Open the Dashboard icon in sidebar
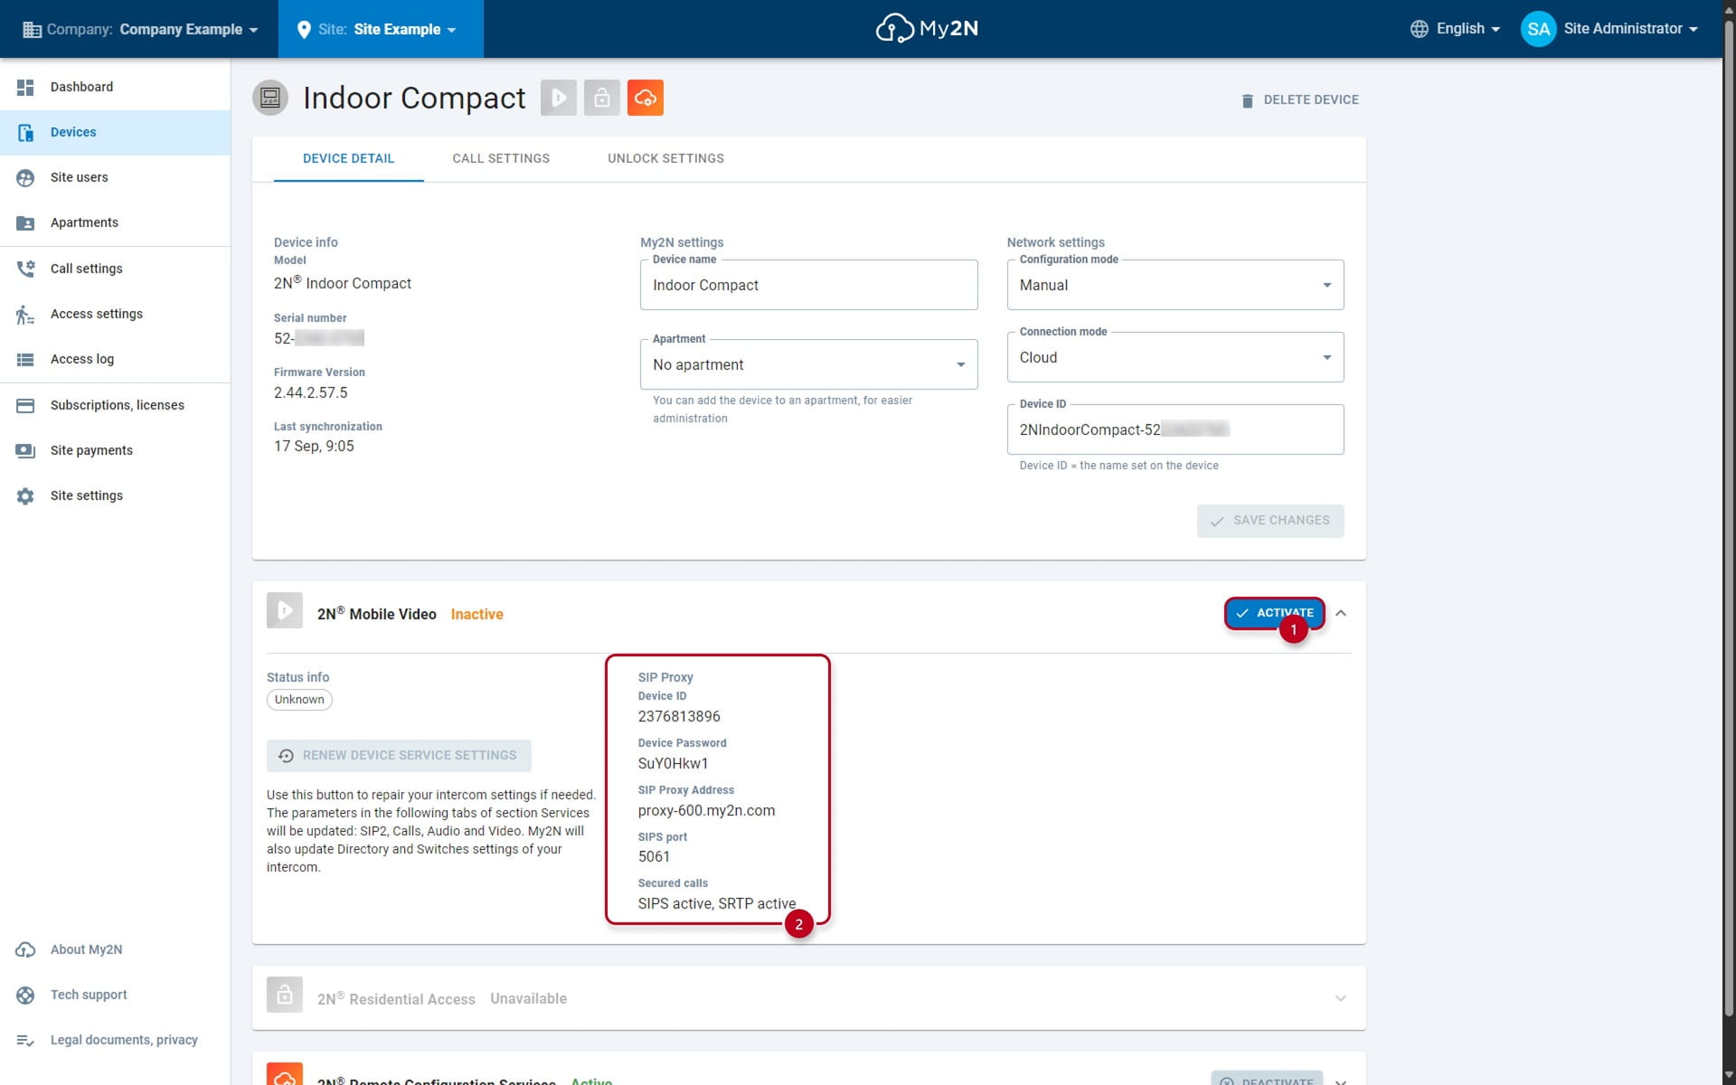Viewport: 1736px width, 1085px height. click(25, 87)
